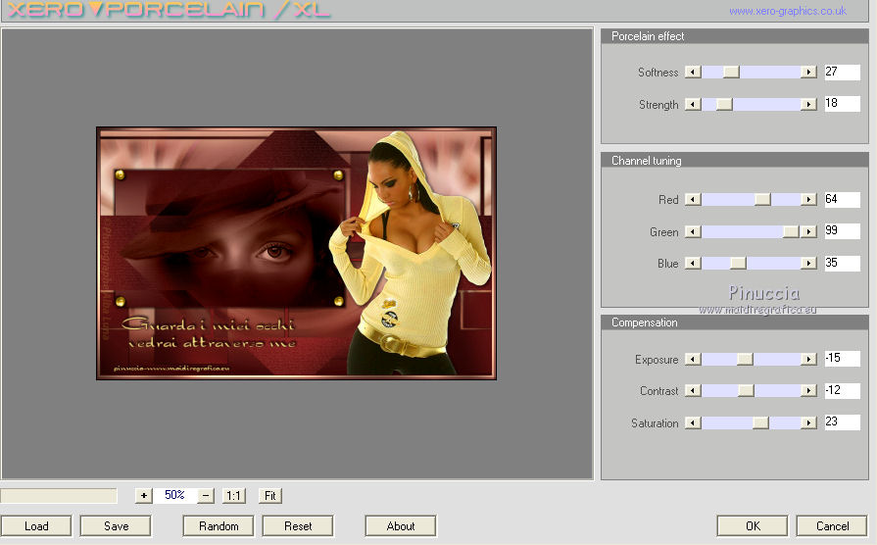Set preview zoom to 1:1
Screen dimensions: 877x545
(x=233, y=496)
